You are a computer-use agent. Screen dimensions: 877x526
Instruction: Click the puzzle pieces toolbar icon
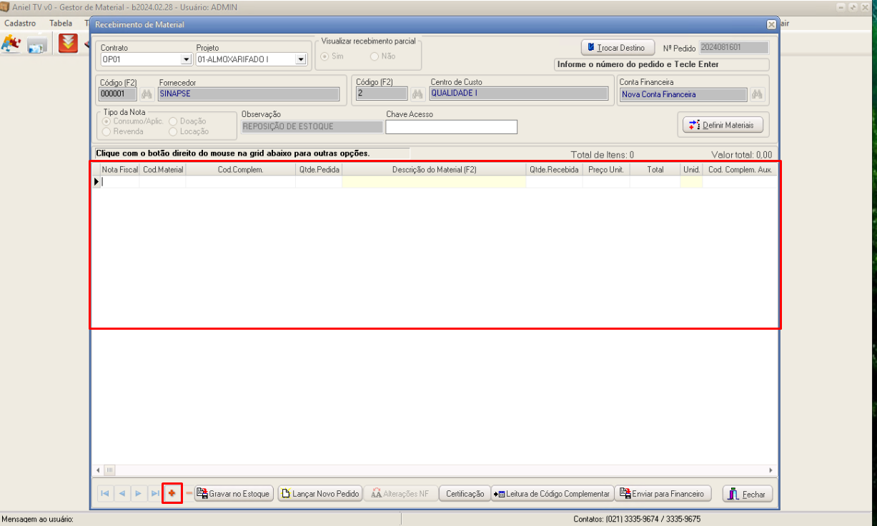[11, 44]
